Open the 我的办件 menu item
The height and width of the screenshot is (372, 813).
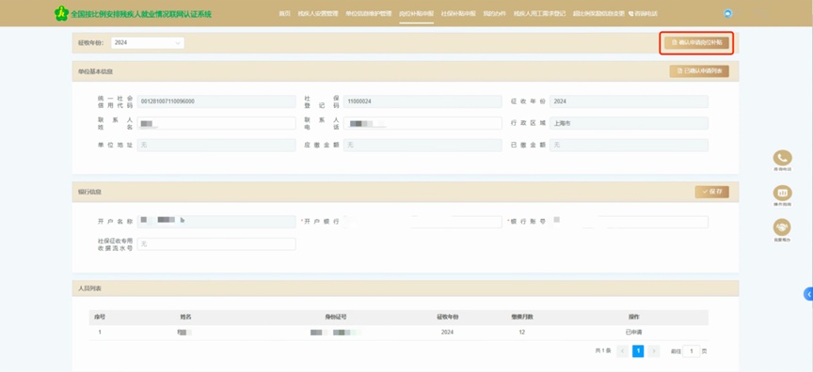click(x=495, y=13)
